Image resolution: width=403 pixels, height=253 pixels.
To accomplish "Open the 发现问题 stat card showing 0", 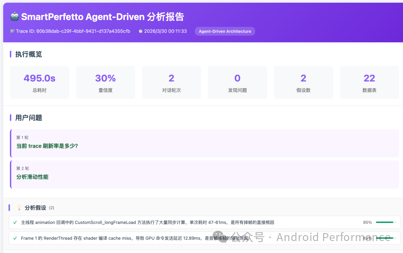I will 237,82.
